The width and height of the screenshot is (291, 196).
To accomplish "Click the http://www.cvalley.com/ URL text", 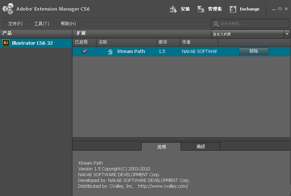I will pyautogui.click(x=163, y=186).
